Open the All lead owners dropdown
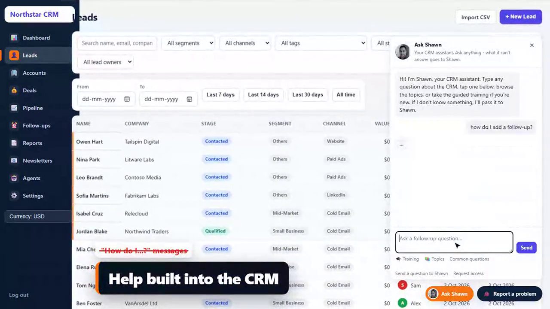Screen dimensions: 550x309 coord(105,62)
